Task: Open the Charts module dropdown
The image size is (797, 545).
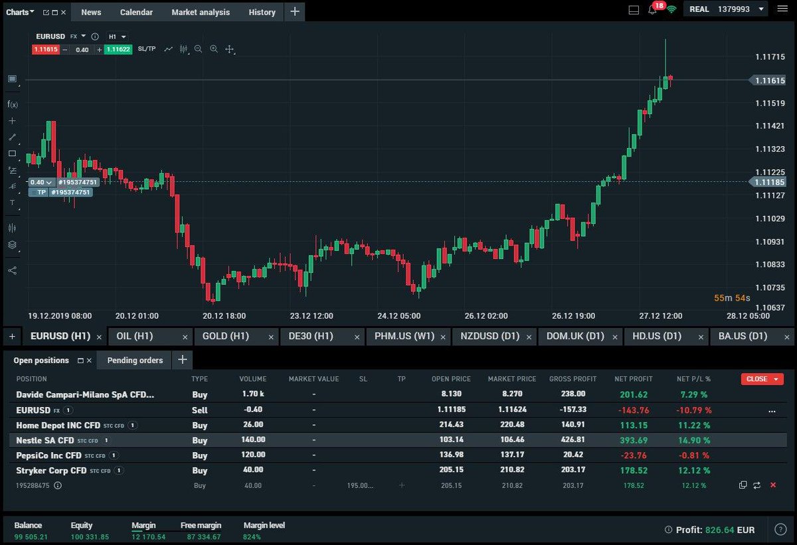Action: [20, 12]
